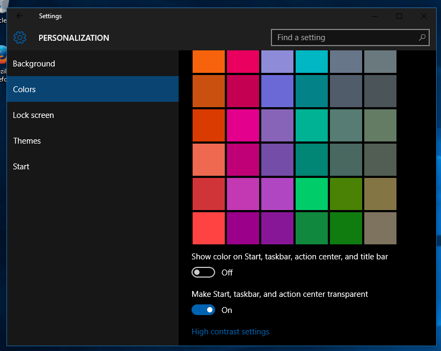This screenshot has width=441, height=351.
Task: Open the Lock screen settings
Action: (33, 115)
